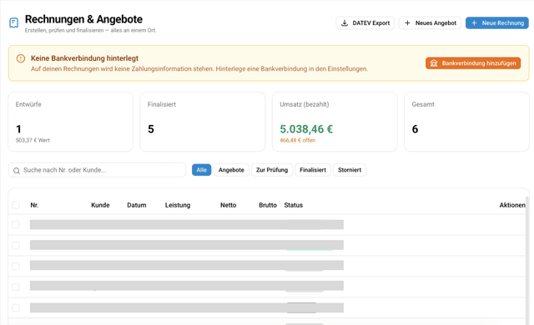The image size is (534, 325).
Task: Switch to the Angebote filter
Action: 231,170
